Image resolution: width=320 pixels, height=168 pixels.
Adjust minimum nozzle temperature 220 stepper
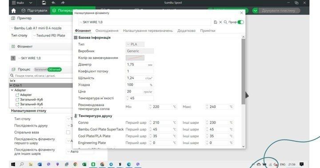150,107
